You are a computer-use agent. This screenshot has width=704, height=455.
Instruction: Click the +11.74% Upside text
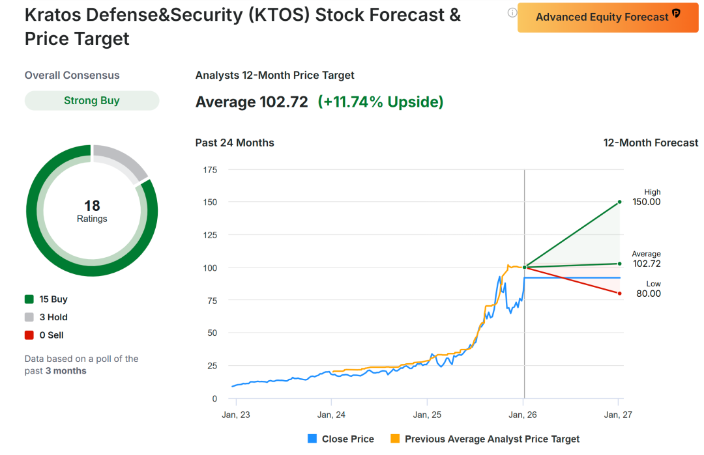pos(381,102)
